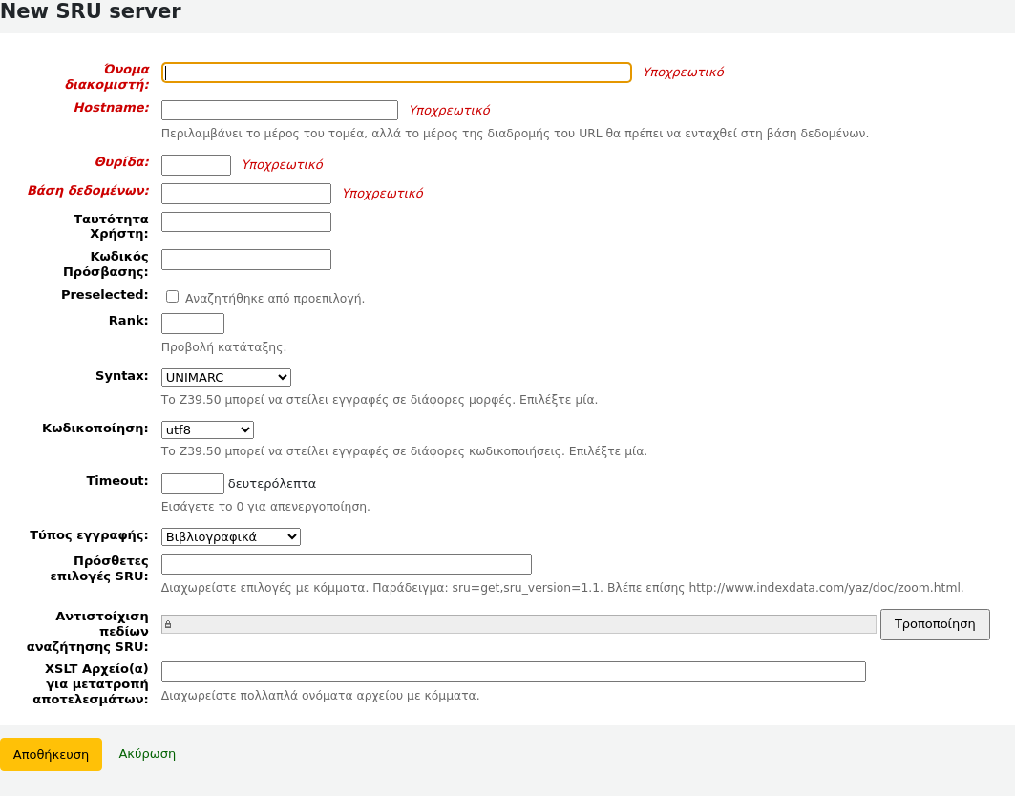Click the Κωδικός Πρόσβασης password field
Image resolution: width=1015 pixels, height=796 pixels.
pos(245,260)
